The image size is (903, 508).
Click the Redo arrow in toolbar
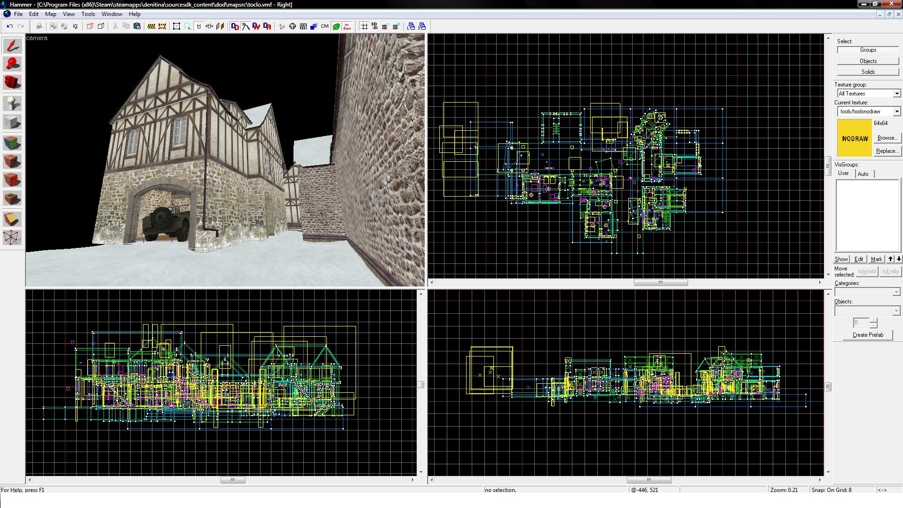coord(21,26)
